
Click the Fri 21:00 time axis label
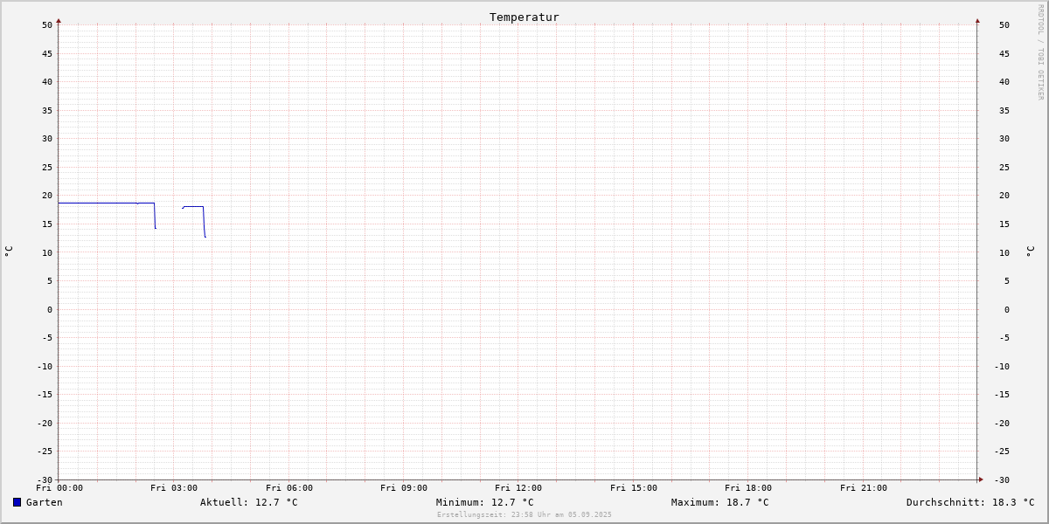coord(864,488)
